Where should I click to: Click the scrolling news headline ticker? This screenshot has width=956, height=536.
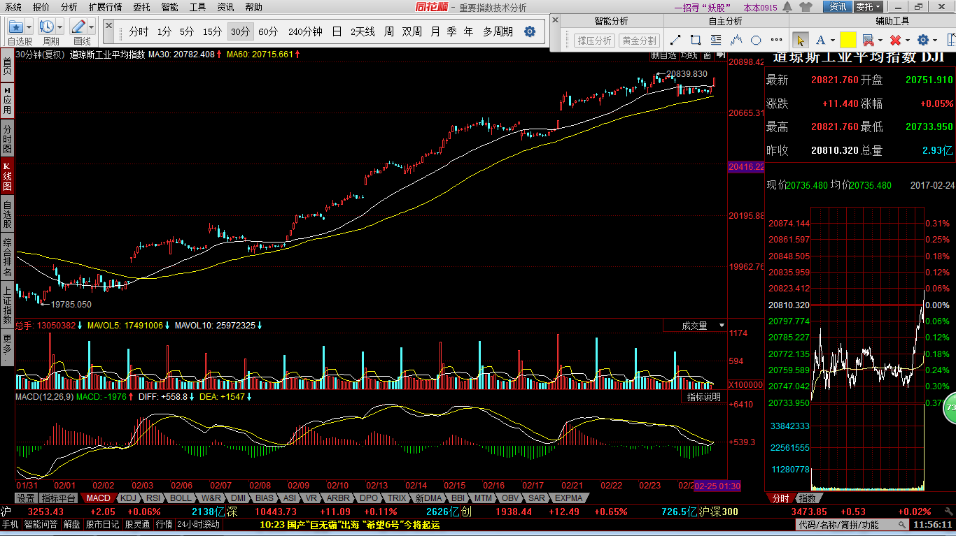point(350,524)
